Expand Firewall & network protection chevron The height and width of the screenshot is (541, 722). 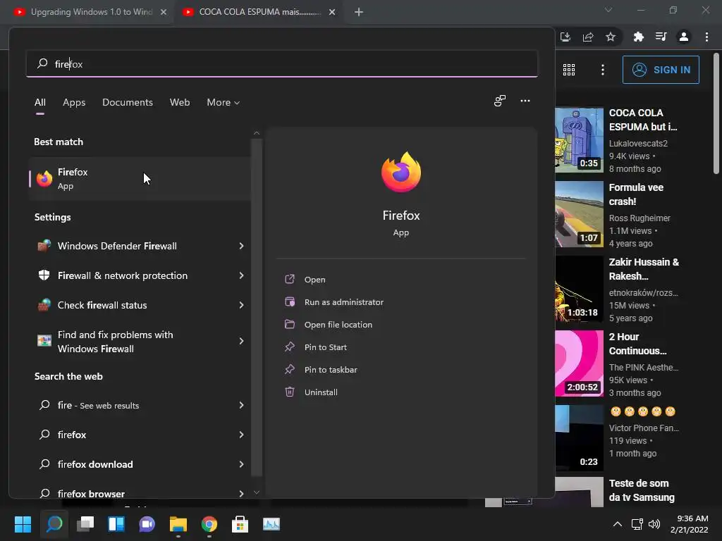click(x=241, y=275)
